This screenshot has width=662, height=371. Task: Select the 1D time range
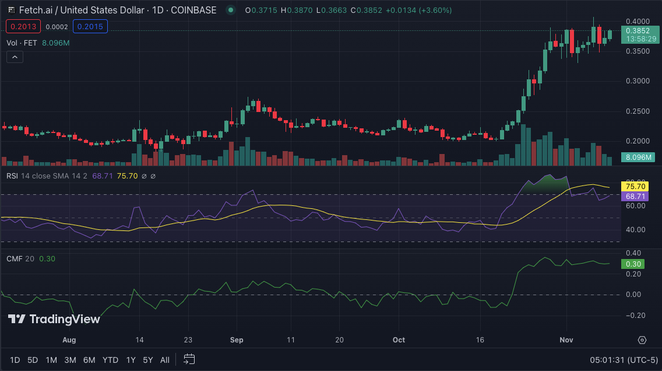15,360
